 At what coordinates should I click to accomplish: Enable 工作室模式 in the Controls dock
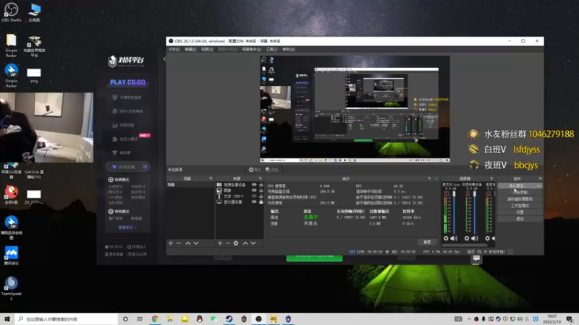[x=520, y=206]
